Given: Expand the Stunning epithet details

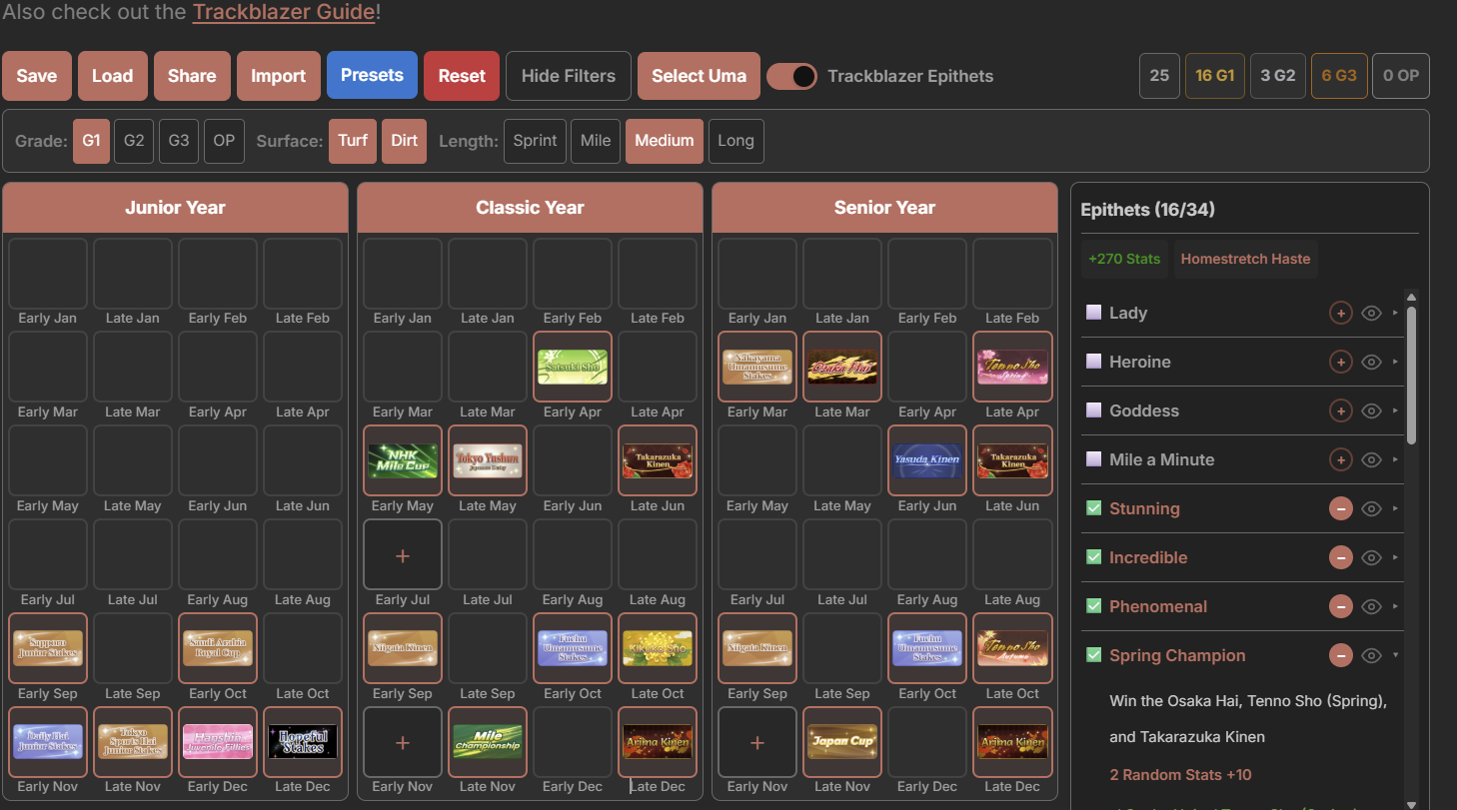Looking at the screenshot, I should [1395, 508].
